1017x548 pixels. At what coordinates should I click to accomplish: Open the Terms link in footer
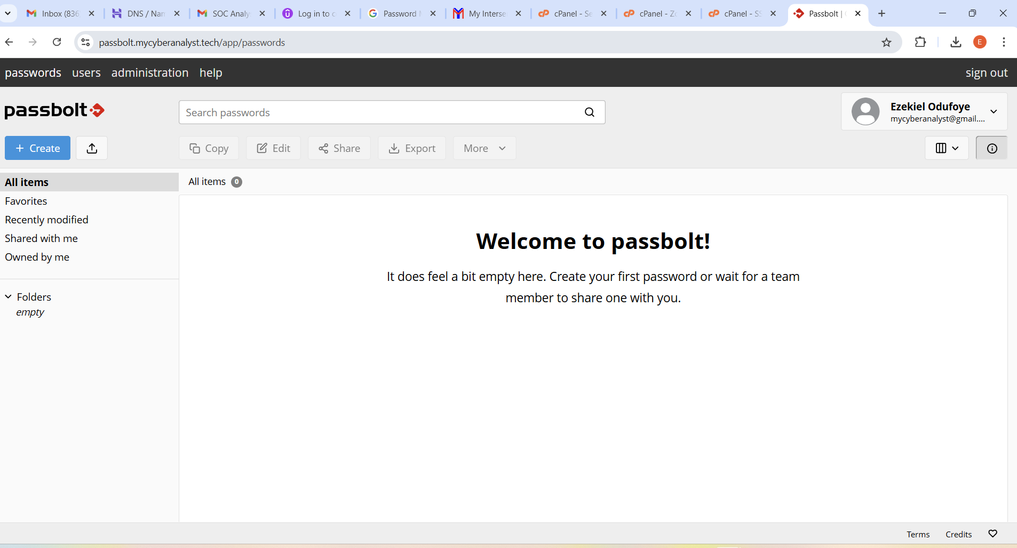pyautogui.click(x=918, y=534)
